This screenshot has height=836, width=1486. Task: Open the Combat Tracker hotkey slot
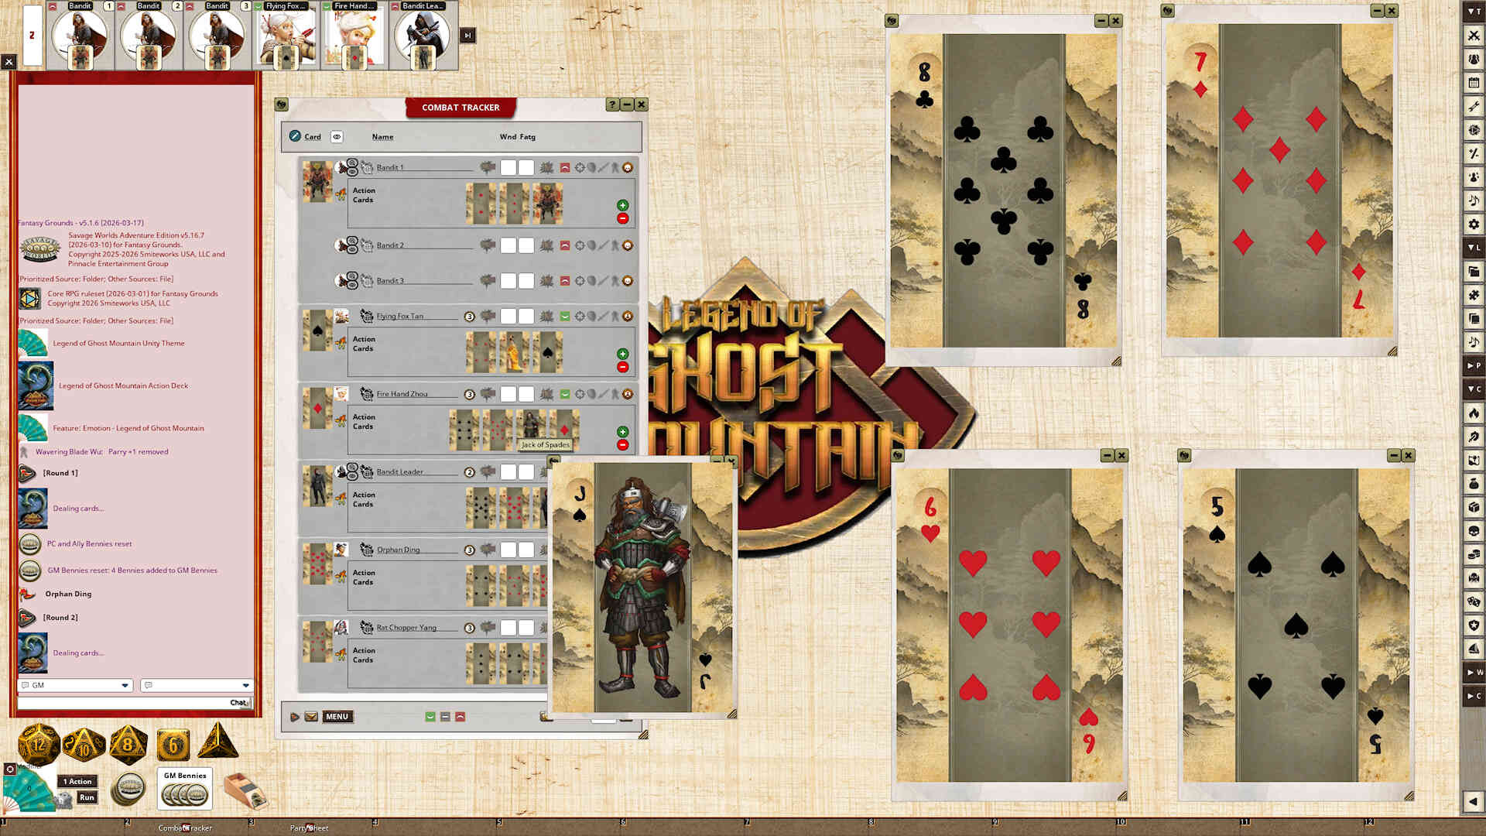pos(185,827)
